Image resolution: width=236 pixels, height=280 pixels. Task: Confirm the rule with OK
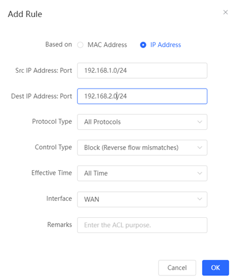click(x=216, y=268)
